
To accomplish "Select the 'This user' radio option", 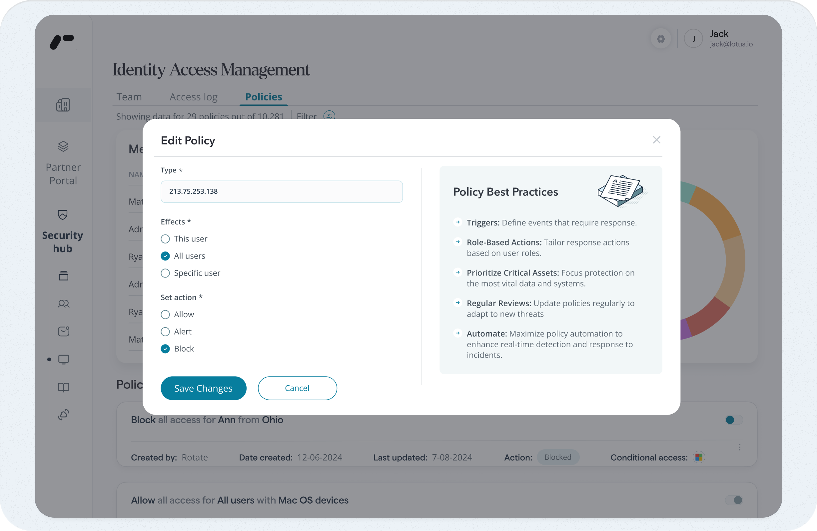I will [x=165, y=239].
